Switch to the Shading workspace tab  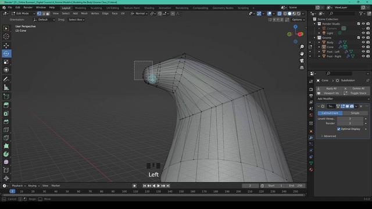coord(149,8)
